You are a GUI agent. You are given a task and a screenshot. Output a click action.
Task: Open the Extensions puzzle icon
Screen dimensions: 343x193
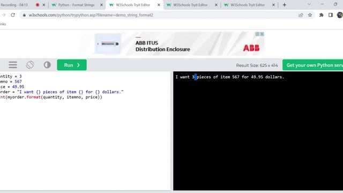coord(322,15)
